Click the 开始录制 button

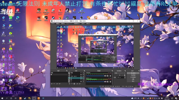pos(133,75)
